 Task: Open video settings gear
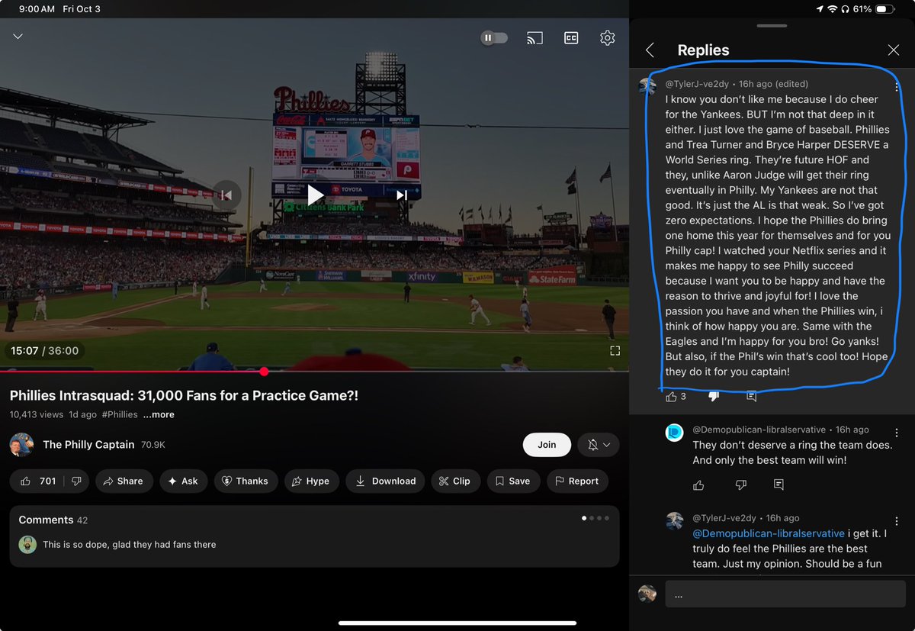[607, 37]
